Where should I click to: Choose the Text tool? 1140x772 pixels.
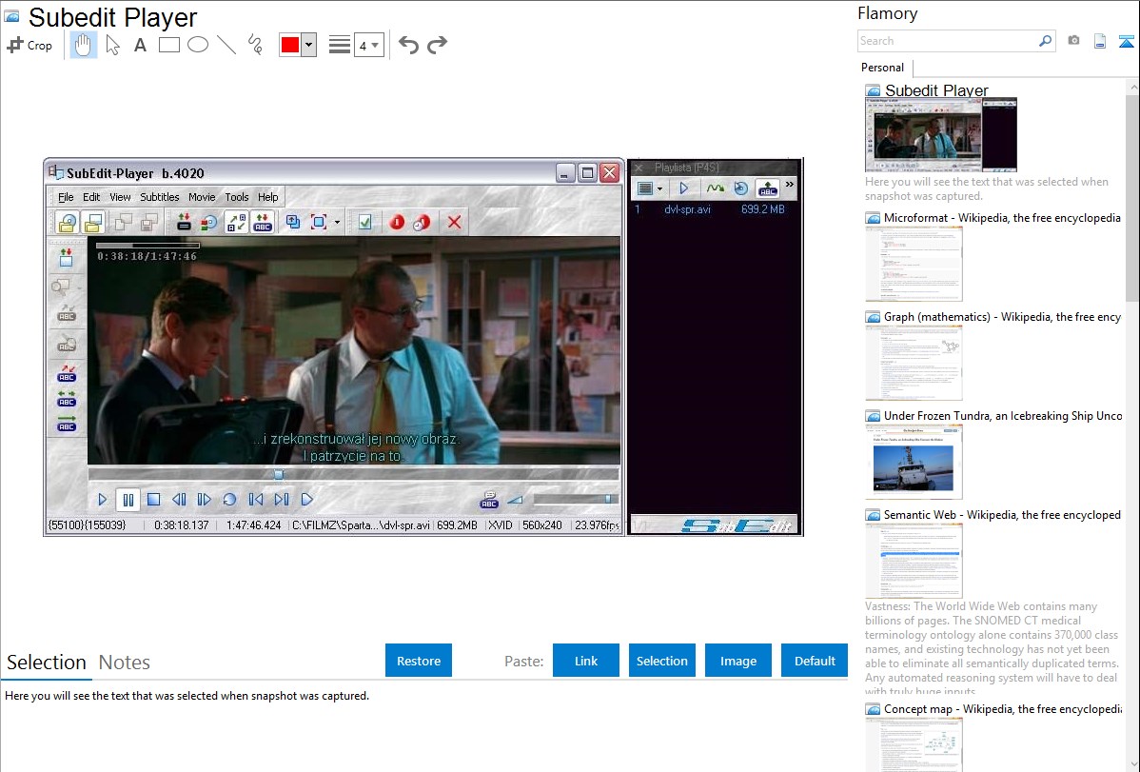(140, 45)
